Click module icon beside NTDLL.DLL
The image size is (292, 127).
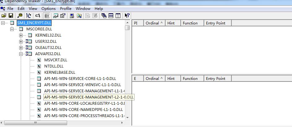coord(39,66)
